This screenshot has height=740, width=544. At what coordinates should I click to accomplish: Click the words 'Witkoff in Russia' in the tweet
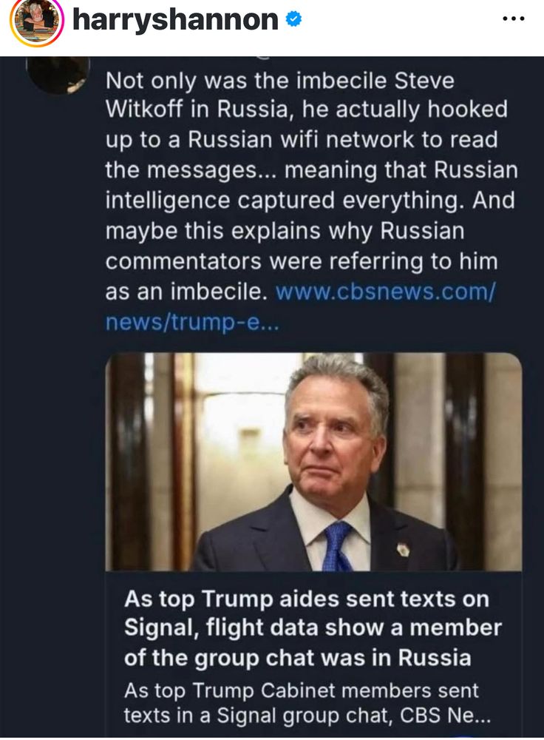[194, 110]
